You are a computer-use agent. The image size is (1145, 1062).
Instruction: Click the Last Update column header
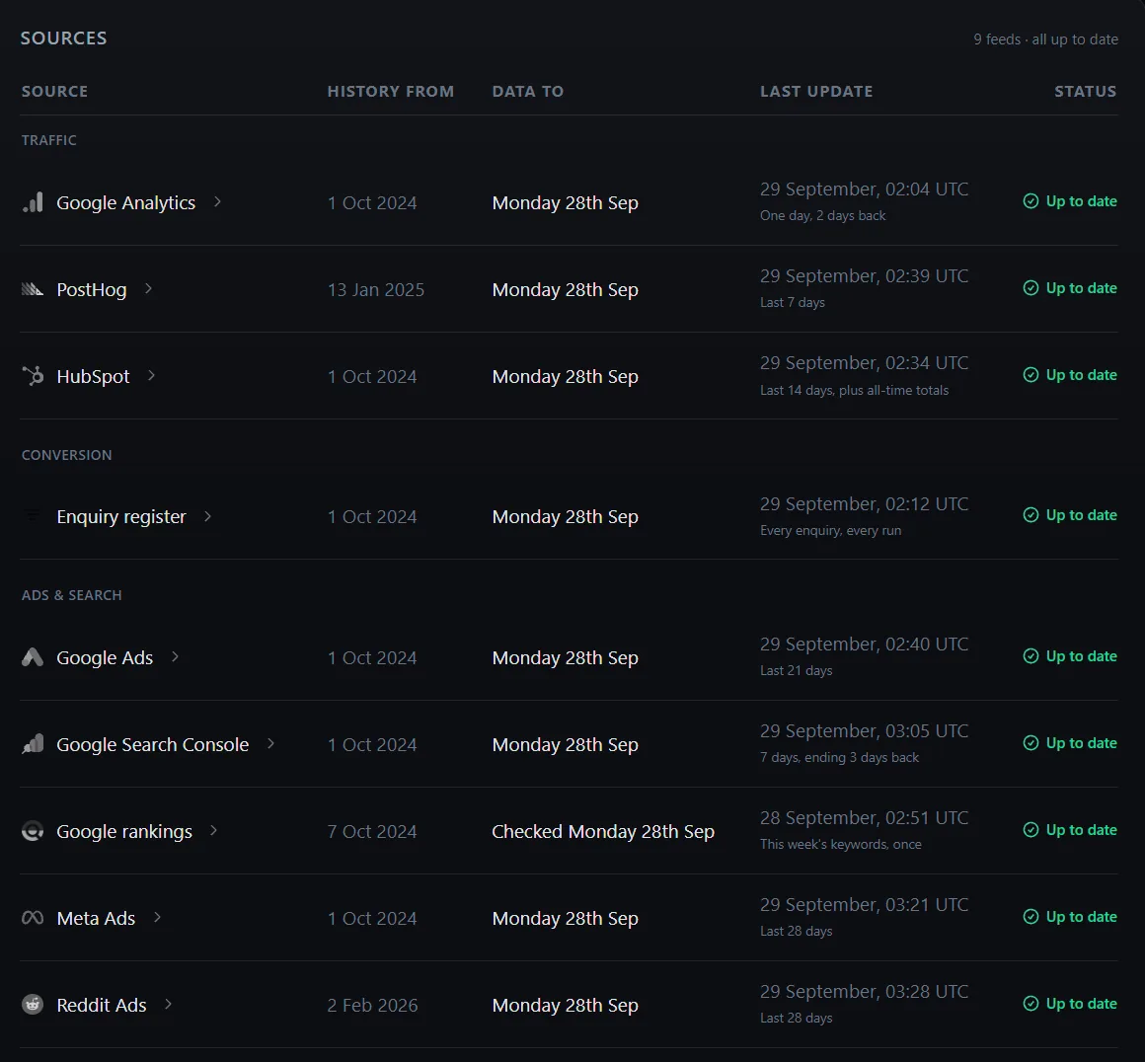point(816,92)
